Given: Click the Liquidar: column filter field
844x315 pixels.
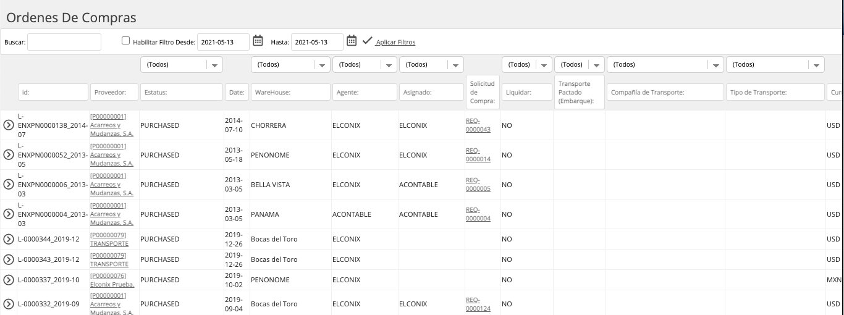Looking at the screenshot, I should pyautogui.click(x=527, y=92).
